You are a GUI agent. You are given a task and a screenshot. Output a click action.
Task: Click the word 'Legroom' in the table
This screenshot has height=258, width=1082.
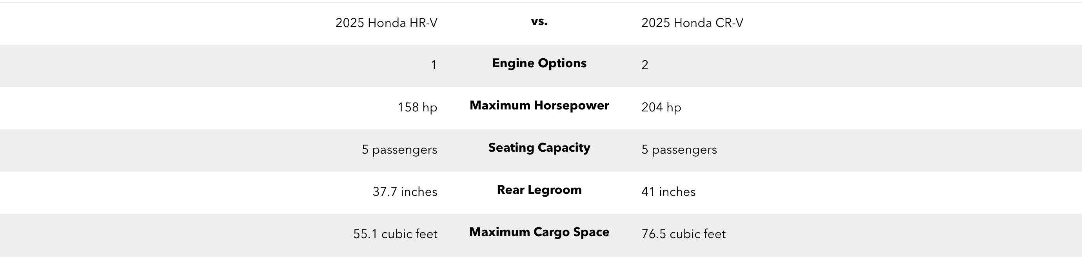tap(554, 190)
